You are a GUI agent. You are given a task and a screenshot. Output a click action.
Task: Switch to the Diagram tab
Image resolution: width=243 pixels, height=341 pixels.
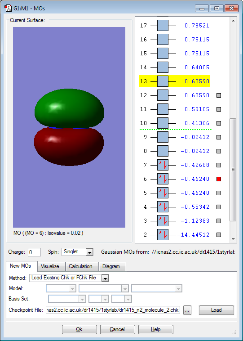coord(112,266)
